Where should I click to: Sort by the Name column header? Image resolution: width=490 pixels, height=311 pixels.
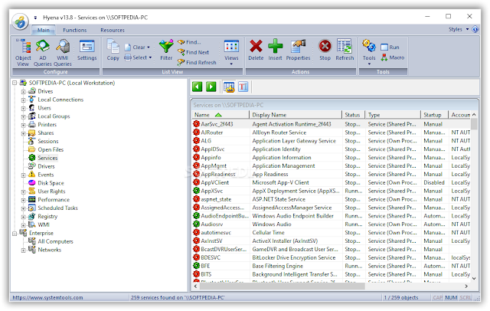(220, 115)
